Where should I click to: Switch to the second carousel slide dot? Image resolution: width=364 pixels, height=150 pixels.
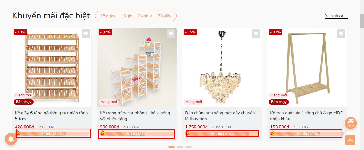coord(180,147)
